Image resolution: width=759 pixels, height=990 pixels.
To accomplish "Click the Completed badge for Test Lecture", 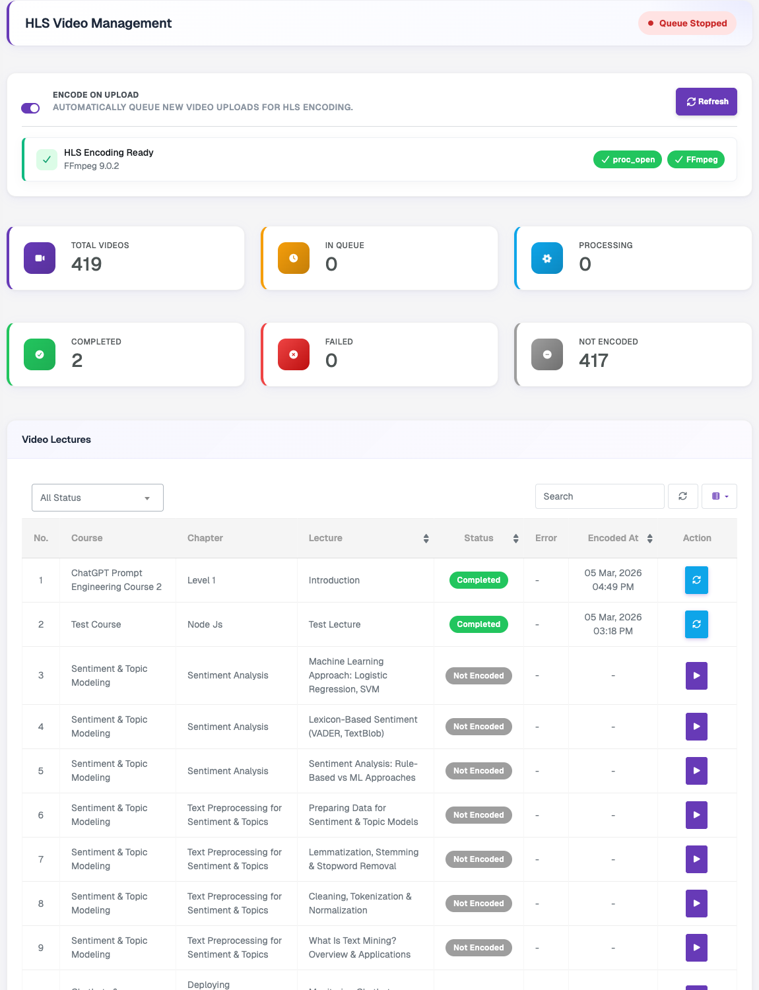I will point(478,624).
